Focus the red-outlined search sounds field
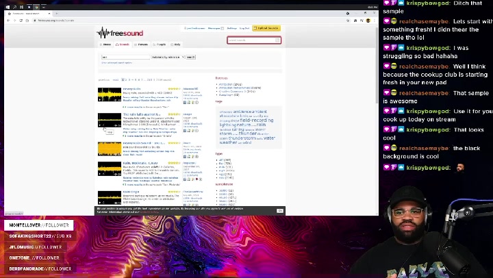 254,40
